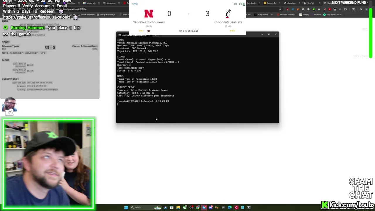Open the 'Watch on Stream' bookmark folder
This screenshot has height=211, width=375.
pyautogui.click(x=86, y=15)
